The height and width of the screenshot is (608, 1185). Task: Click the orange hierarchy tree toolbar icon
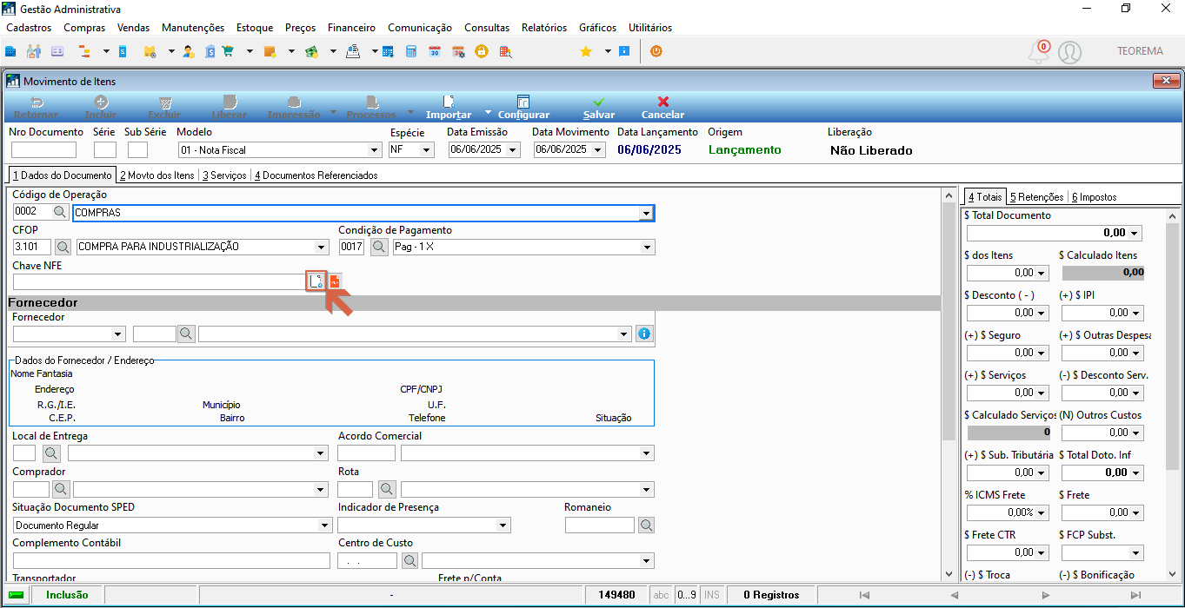[85, 51]
